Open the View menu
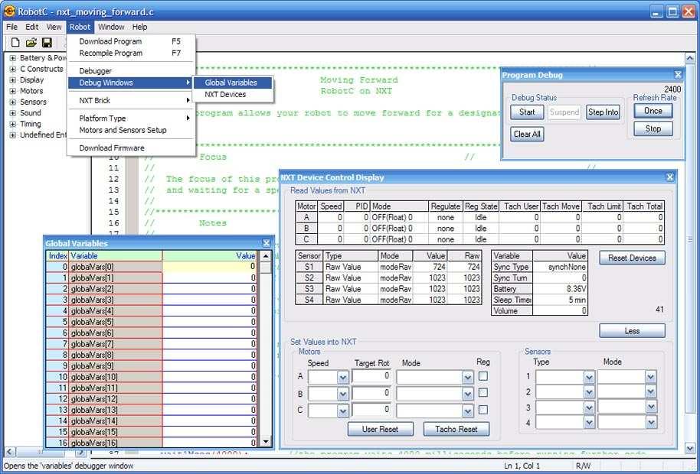Screen dimensions: 700x474 point(54,27)
